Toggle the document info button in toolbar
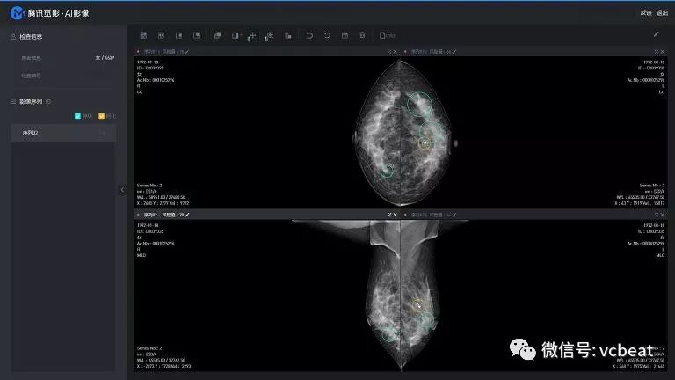Image resolution: width=675 pixels, height=380 pixels. tap(387, 35)
